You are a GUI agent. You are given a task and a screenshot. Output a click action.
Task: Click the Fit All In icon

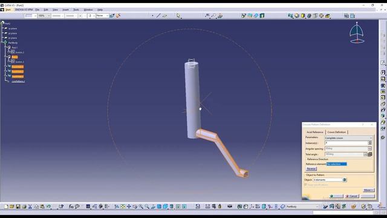(123, 206)
